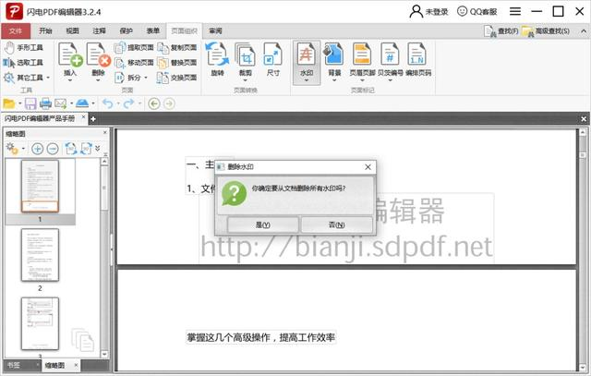Go to previous view green arrow
The image size is (591, 376).
154,103
